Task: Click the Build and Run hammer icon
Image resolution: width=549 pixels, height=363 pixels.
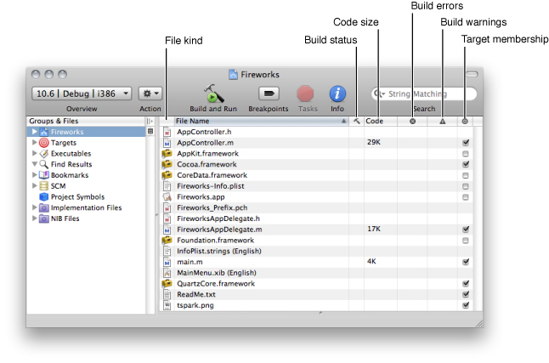Action: (x=212, y=94)
